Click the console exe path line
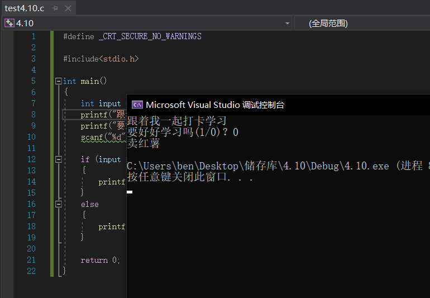This screenshot has height=298, width=430. pyautogui.click(x=278, y=166)
